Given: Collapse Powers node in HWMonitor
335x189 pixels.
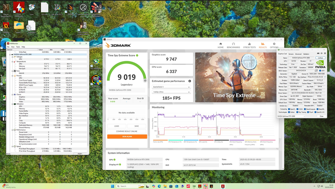Looking at the screenshot, I should 12,75.
